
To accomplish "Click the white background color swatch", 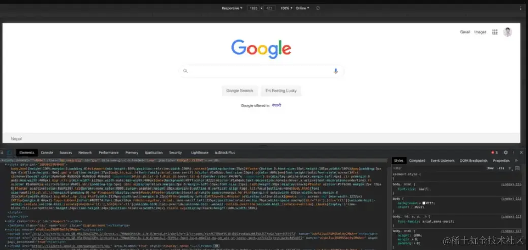I will point(424,203).
